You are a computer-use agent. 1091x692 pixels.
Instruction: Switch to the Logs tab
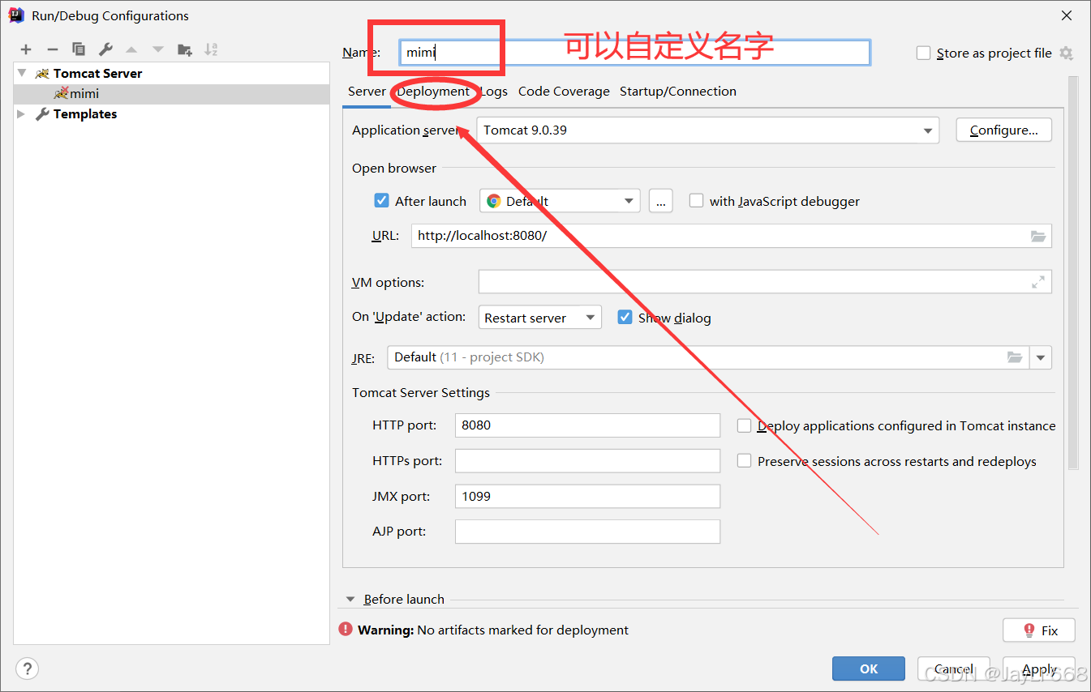point(494,92)
